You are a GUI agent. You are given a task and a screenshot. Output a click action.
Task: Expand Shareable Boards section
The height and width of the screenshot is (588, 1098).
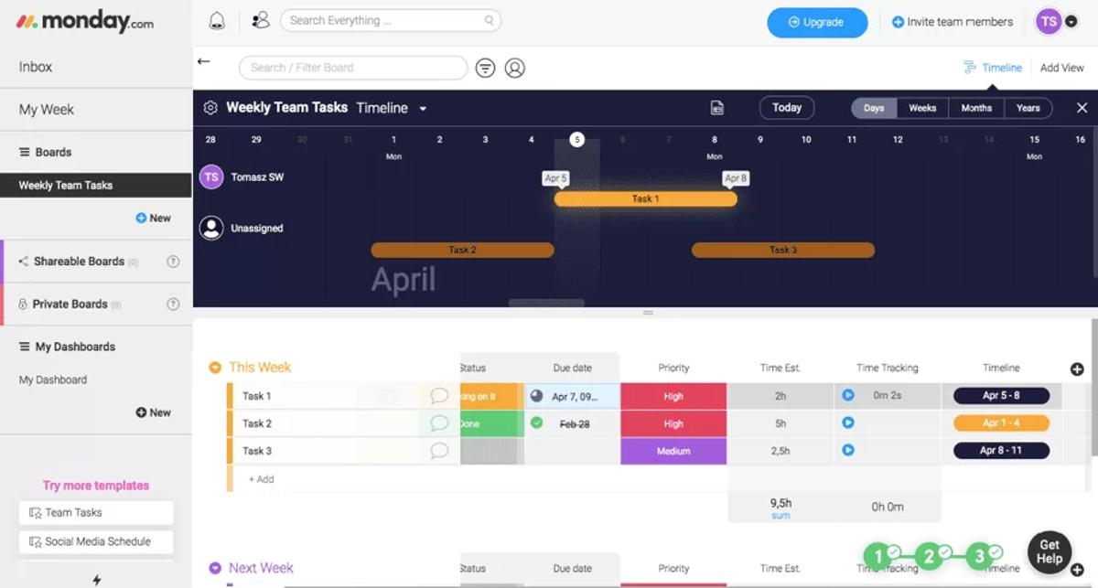click(x=78, y=262)
